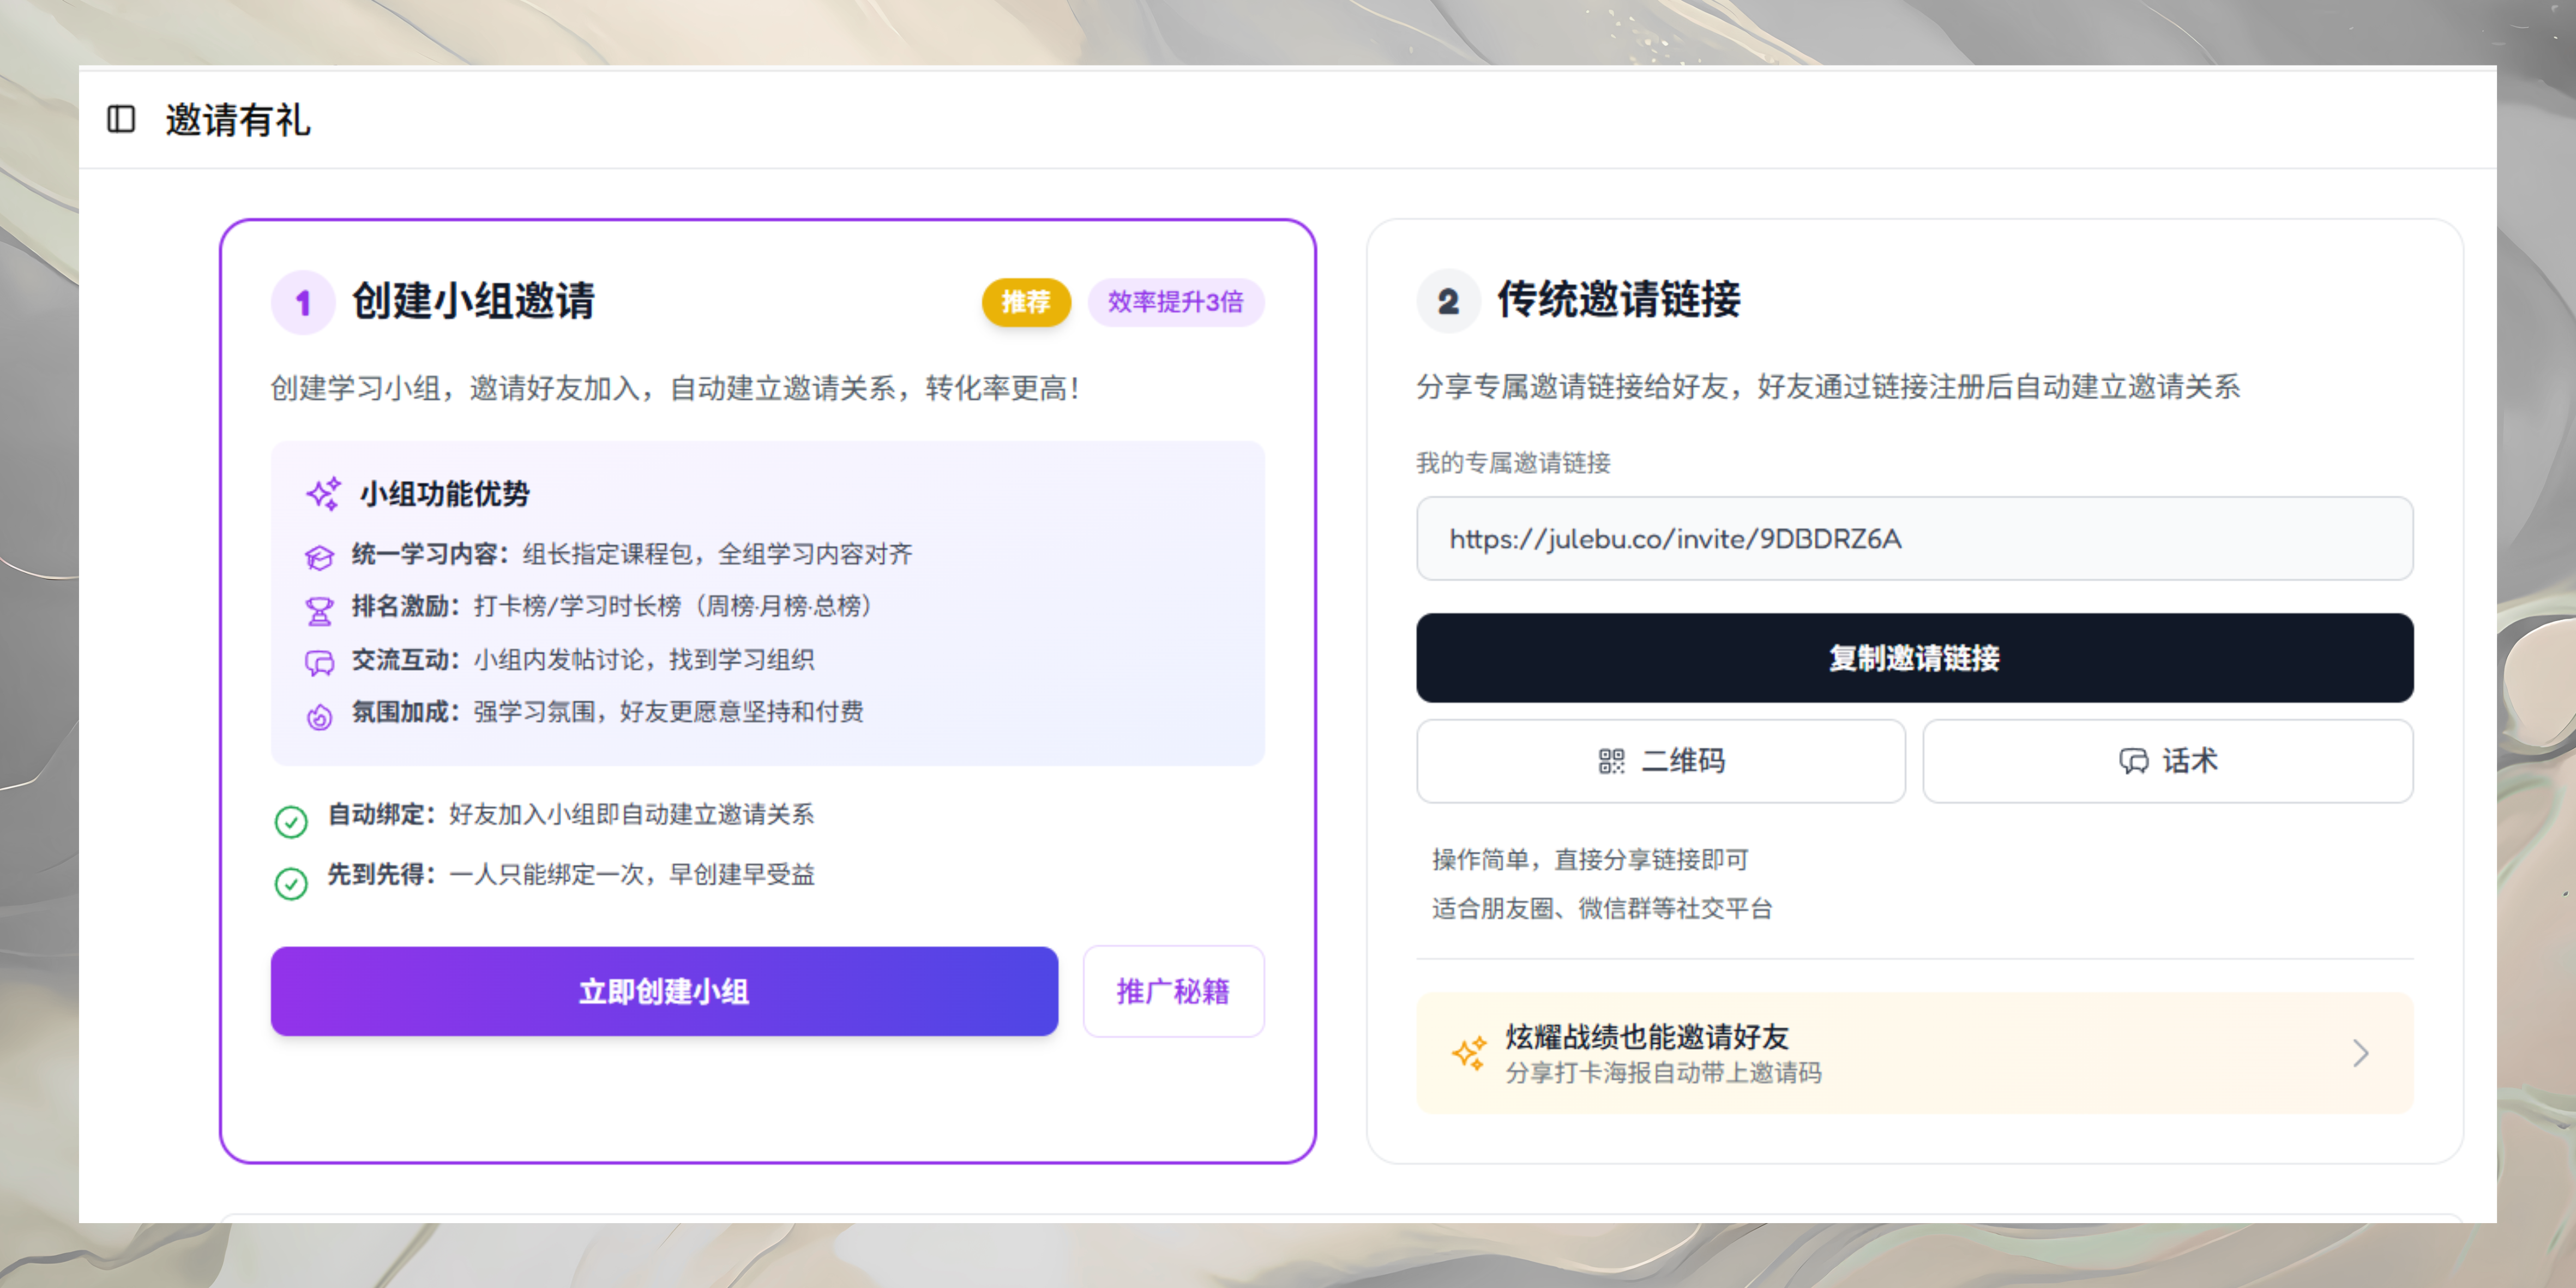Toggle the sidebar panel icon
Viewport: 2576px width, 1288px height.
coord(121,119)
